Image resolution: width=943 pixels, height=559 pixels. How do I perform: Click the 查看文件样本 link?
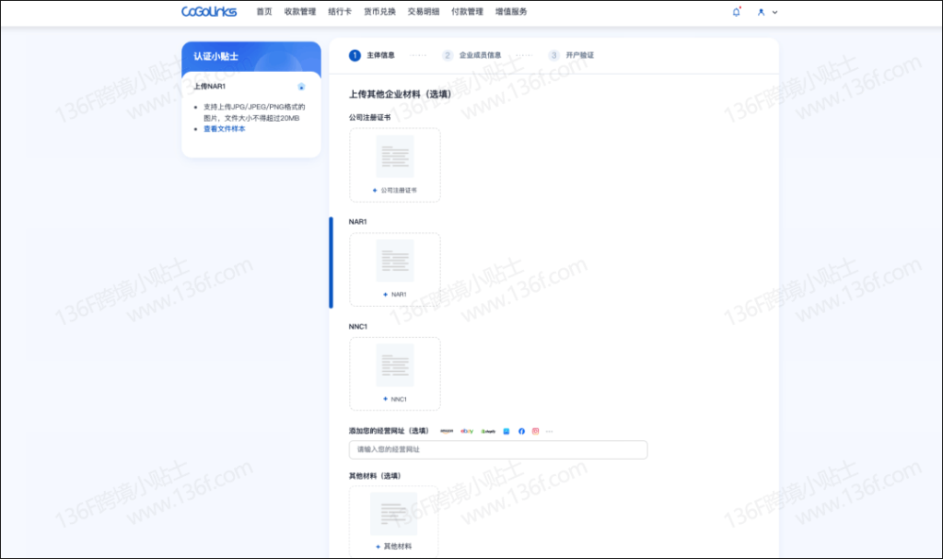point(225,129)
